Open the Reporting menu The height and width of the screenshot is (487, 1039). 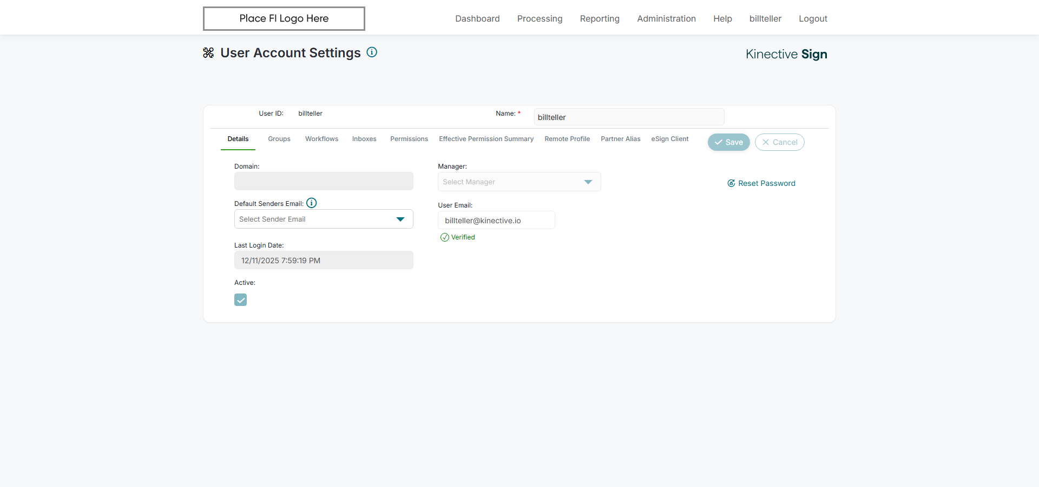click(x=600, y=18)
